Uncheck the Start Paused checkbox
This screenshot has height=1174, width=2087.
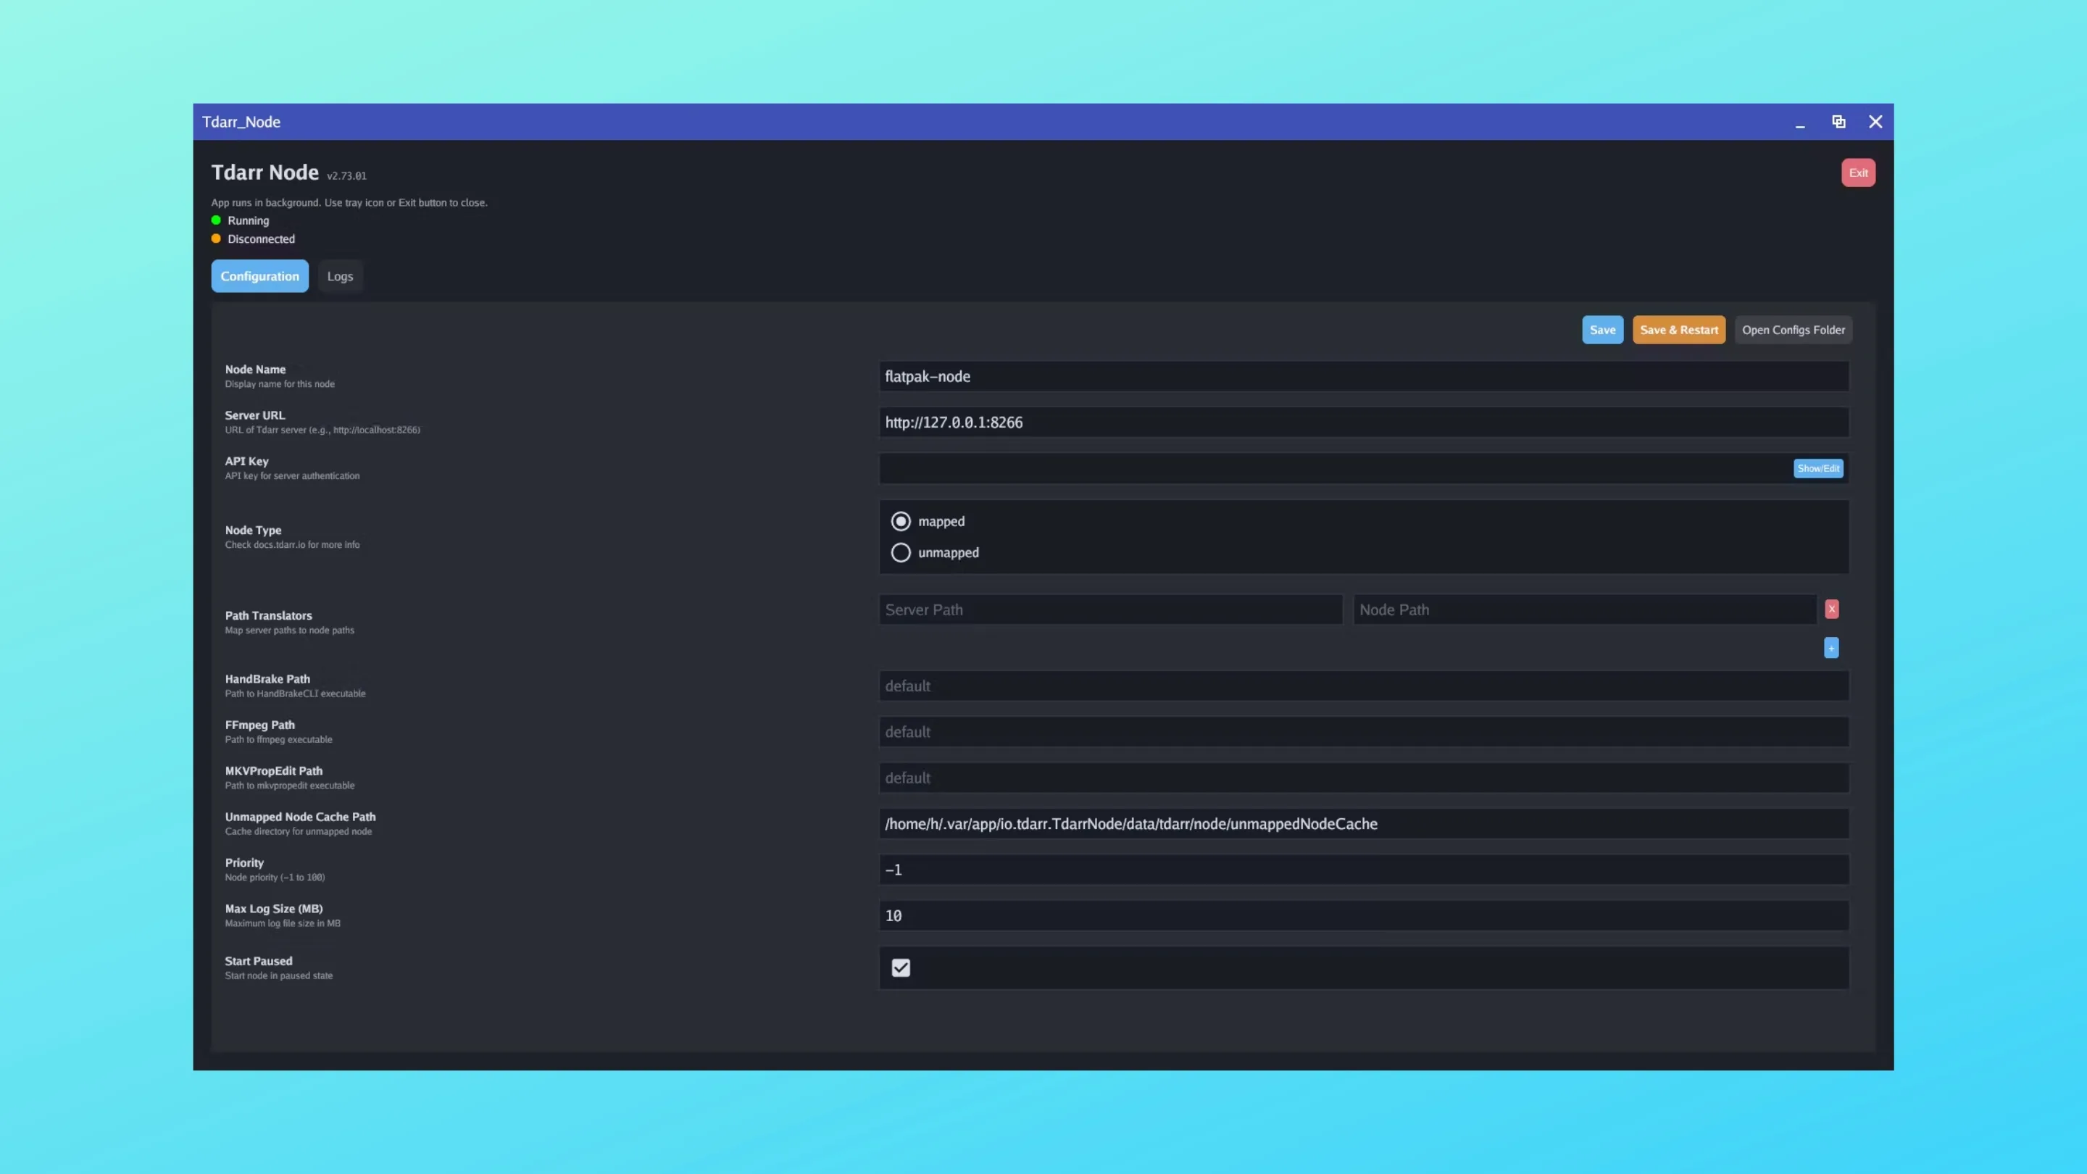(x=901, y=967)
